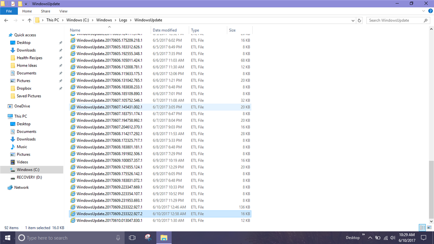Select Network in navigation pane
434x244 pixels.
(x=21, y=188)
